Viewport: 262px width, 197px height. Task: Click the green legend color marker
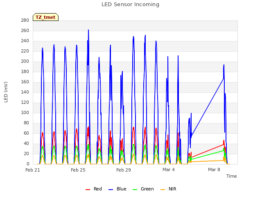click(x=135, y=190)
